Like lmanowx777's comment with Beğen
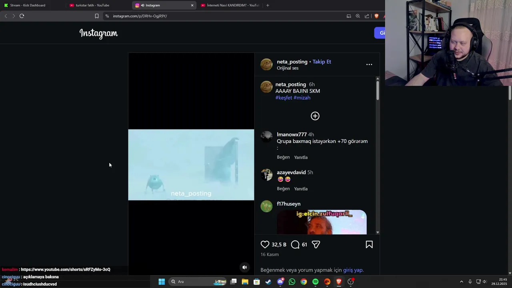512x288 pixels. click(283, 157)
